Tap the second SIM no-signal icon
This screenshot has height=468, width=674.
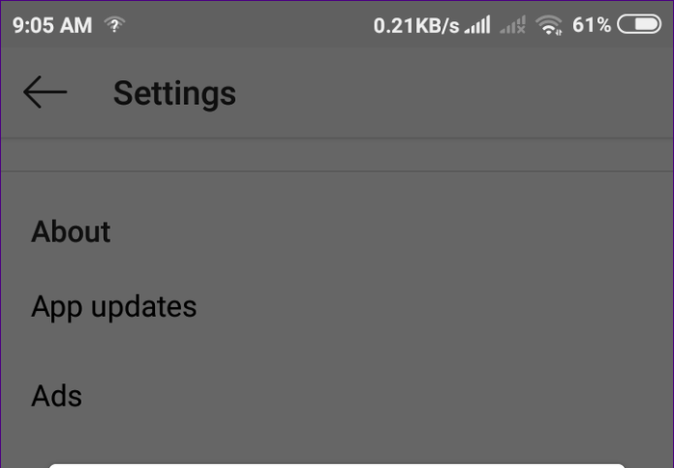[x=513, y=25]
